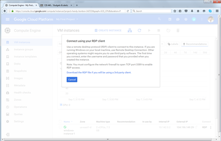Viewport: 221px width, 141px height.
Task: Click the reset instance power icon
Action: (168, 30)
